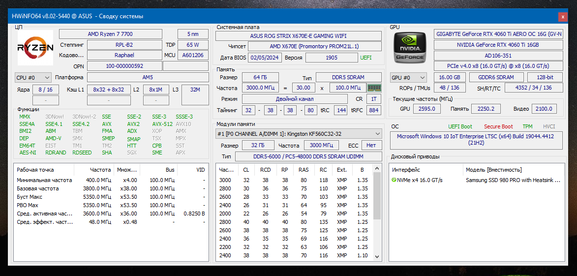Image resolution: width=577 pixels, height=276 pixels.
Task: Click the Нет ECC field
Action: (371, 145)
